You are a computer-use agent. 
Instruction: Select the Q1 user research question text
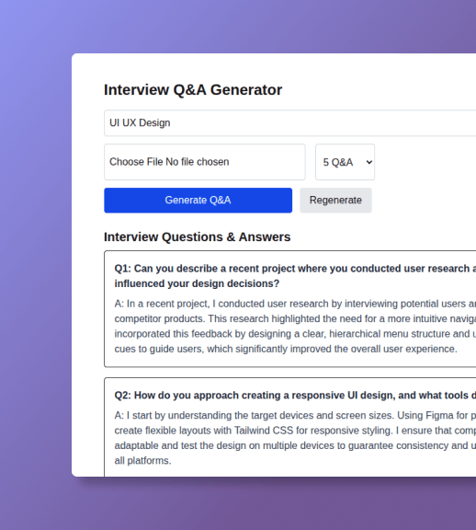(x=295, y=276)
